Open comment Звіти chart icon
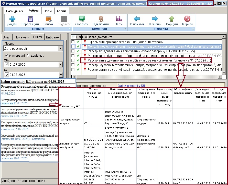This screenshot has height=185, width=228. coord(119,19)
